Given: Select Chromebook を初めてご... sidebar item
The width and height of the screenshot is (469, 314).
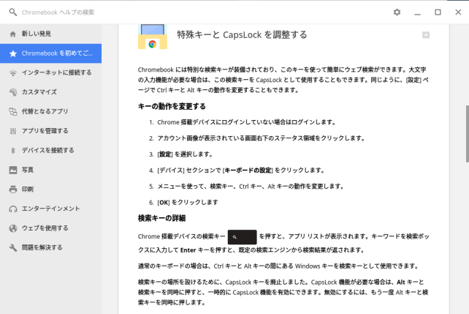Looking at the screenshot, I should (x=51, y=53).
